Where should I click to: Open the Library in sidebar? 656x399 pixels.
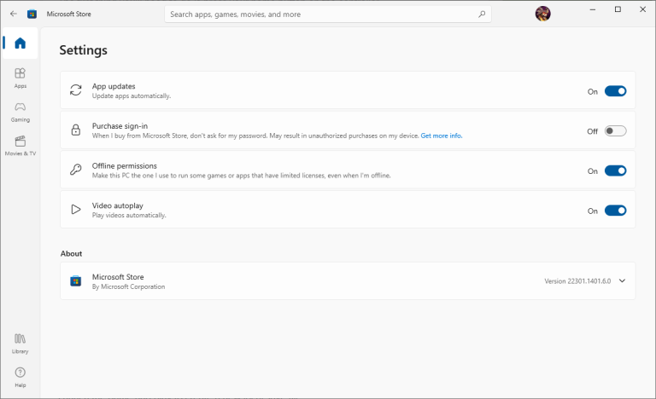tap(20, 344)
